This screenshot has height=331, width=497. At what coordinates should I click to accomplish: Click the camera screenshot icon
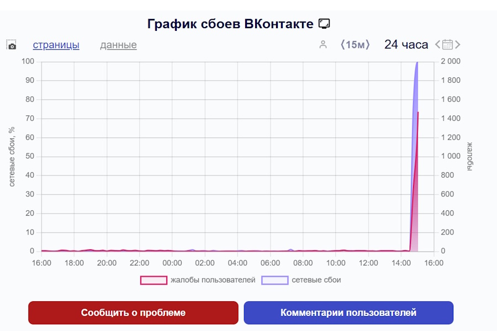point(12,46)
